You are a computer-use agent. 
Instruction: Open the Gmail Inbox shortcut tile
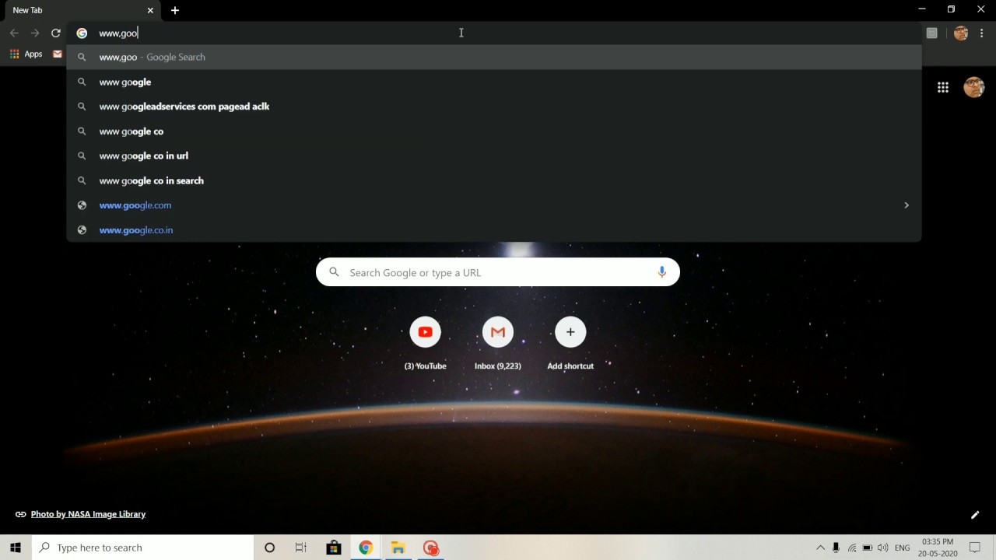(498, 343)
